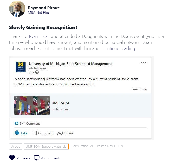Screen dimensions: 176x165
Task: Click the University of Michigan-Flint logo
Action: pos(20,67)
